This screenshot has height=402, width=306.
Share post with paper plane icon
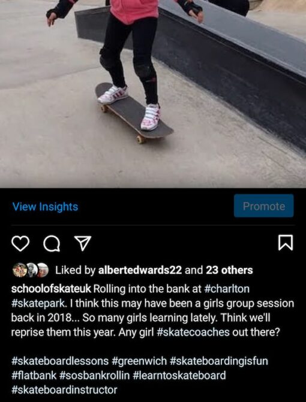pos(83,243)
